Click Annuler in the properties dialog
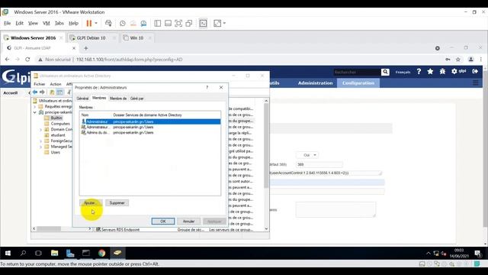Viewport: 488px width, 275px height. pyautogui.click(x=188, y=222)
